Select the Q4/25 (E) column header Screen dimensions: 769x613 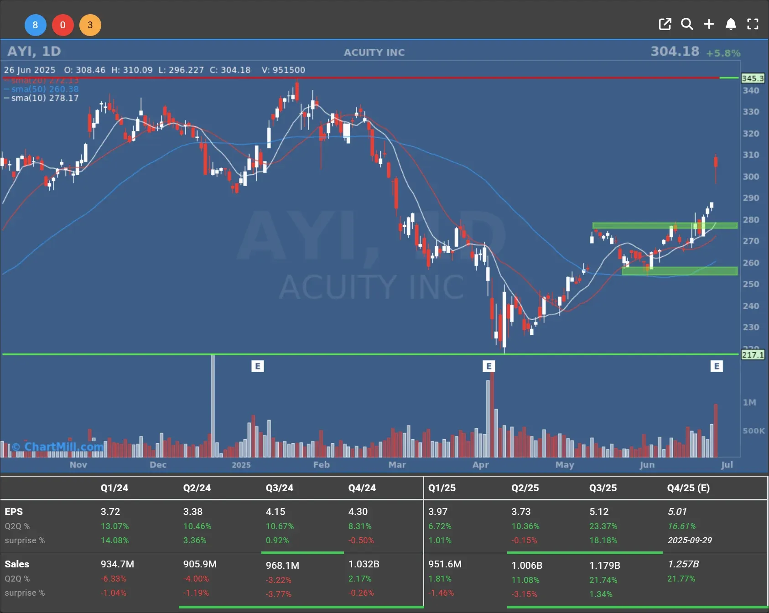(688, 488)
